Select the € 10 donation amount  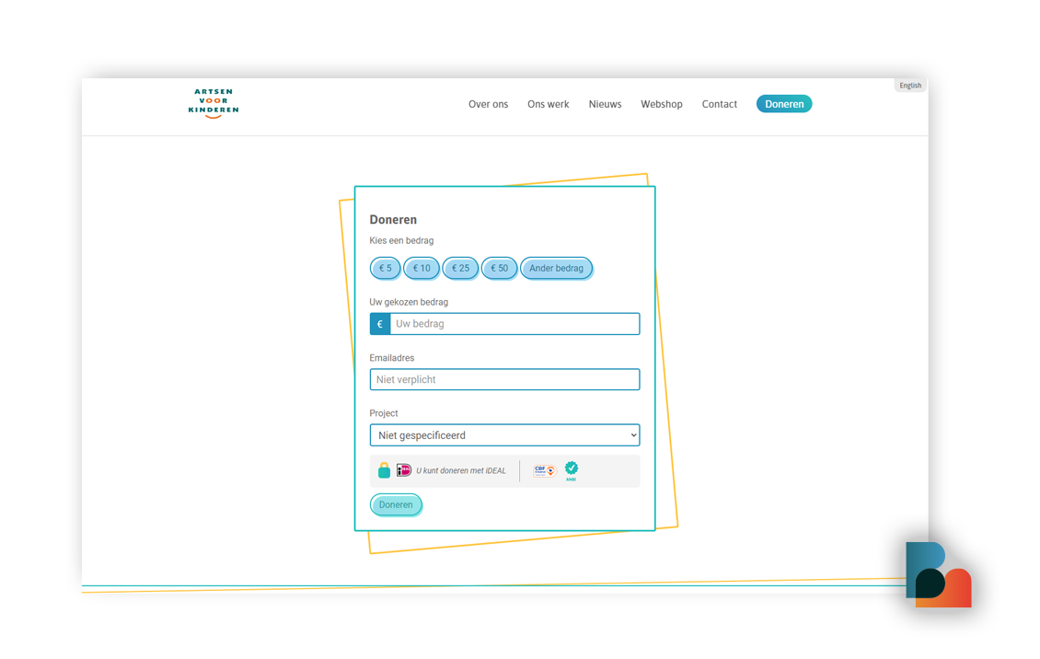(422, 269)
